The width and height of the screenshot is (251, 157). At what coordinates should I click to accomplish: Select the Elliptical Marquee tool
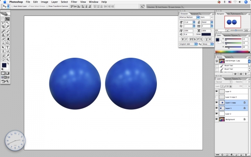3,19
